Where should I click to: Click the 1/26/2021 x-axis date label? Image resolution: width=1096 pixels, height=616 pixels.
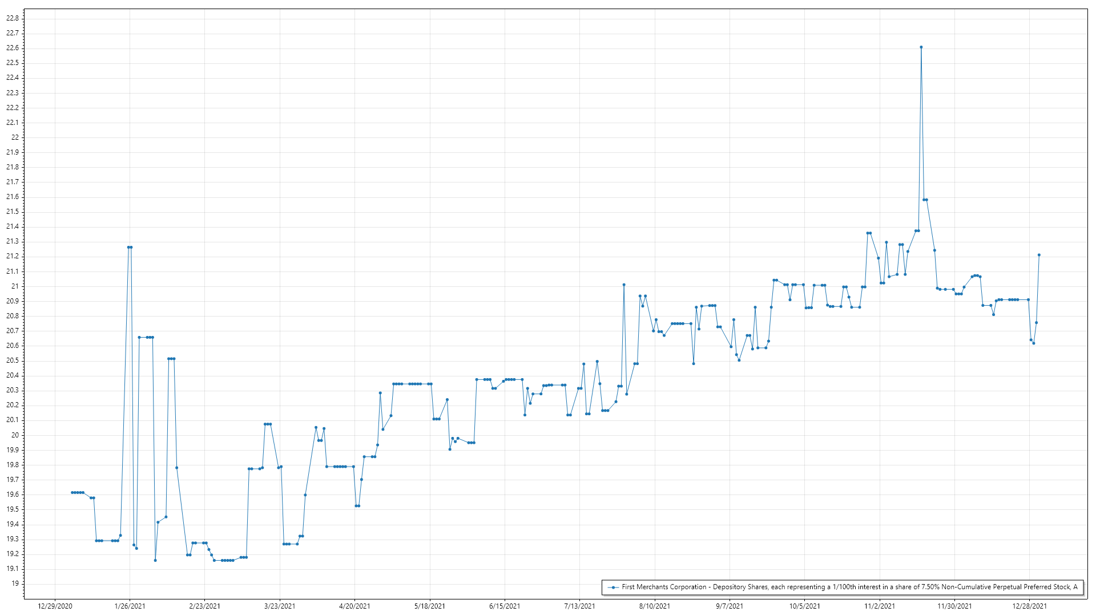point(130,606)
